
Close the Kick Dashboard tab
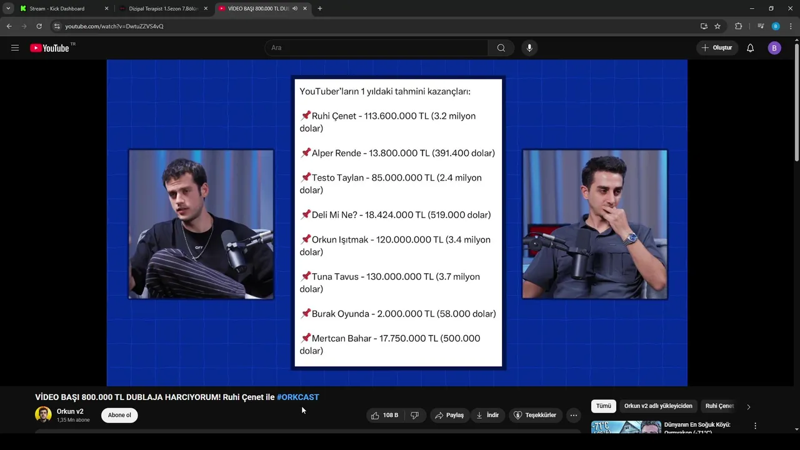[x=106, y=9]
